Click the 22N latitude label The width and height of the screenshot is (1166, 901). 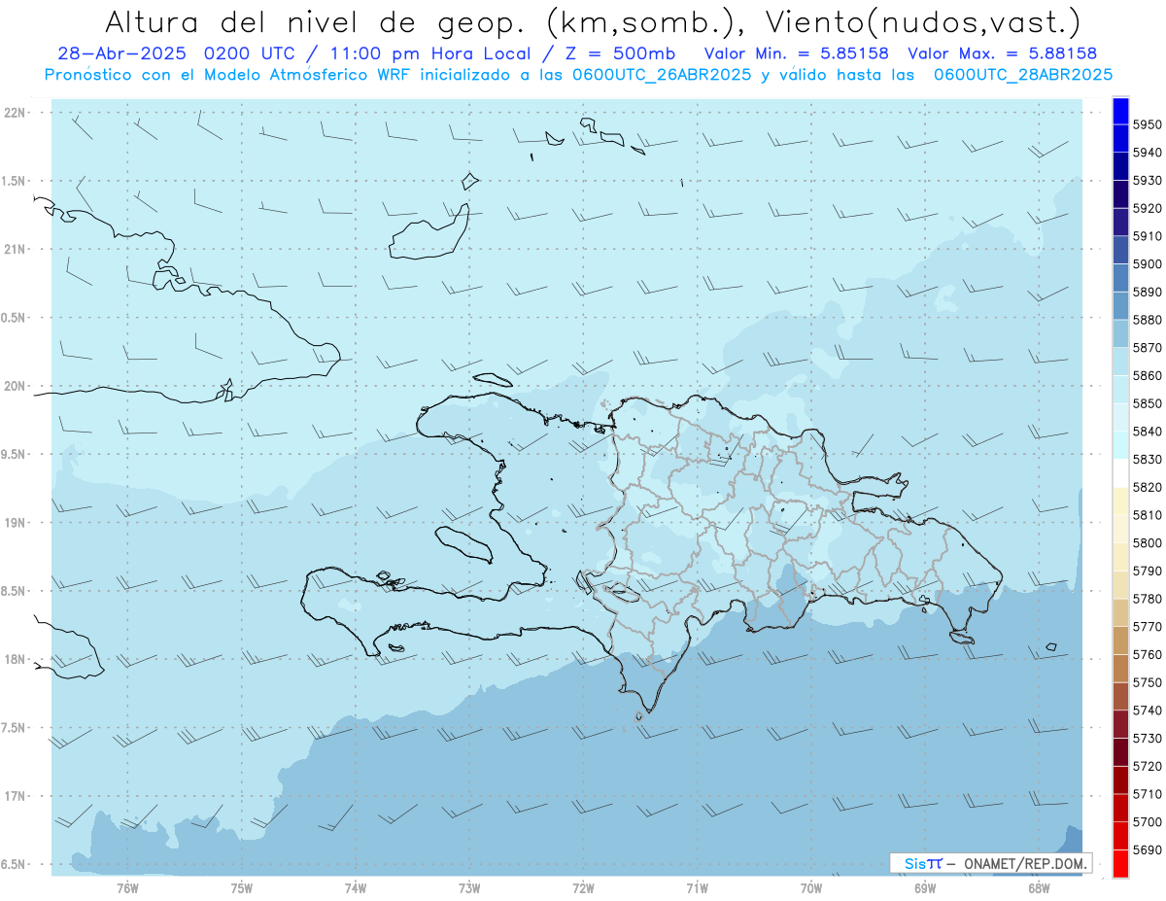[x=15, y=113]
